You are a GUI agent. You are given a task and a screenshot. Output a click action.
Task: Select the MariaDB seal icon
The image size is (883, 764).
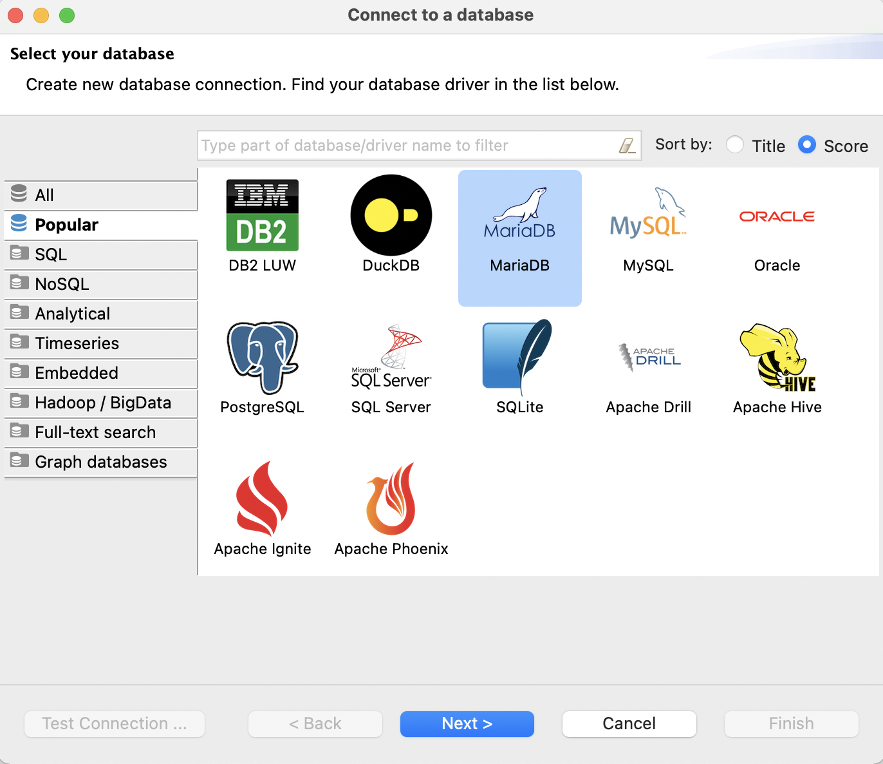pyautogui.click(x=520, y=213)
